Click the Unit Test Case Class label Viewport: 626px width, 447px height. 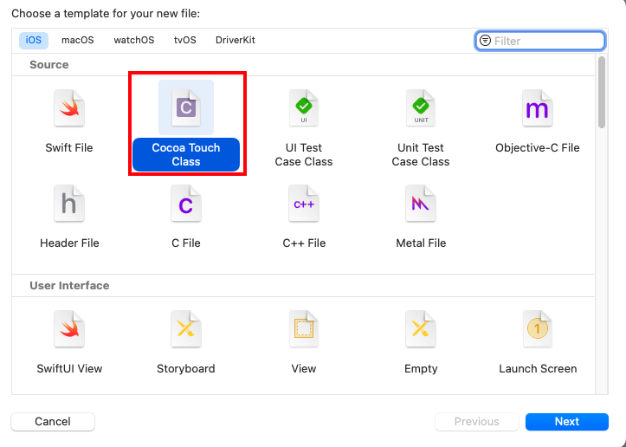421,154
